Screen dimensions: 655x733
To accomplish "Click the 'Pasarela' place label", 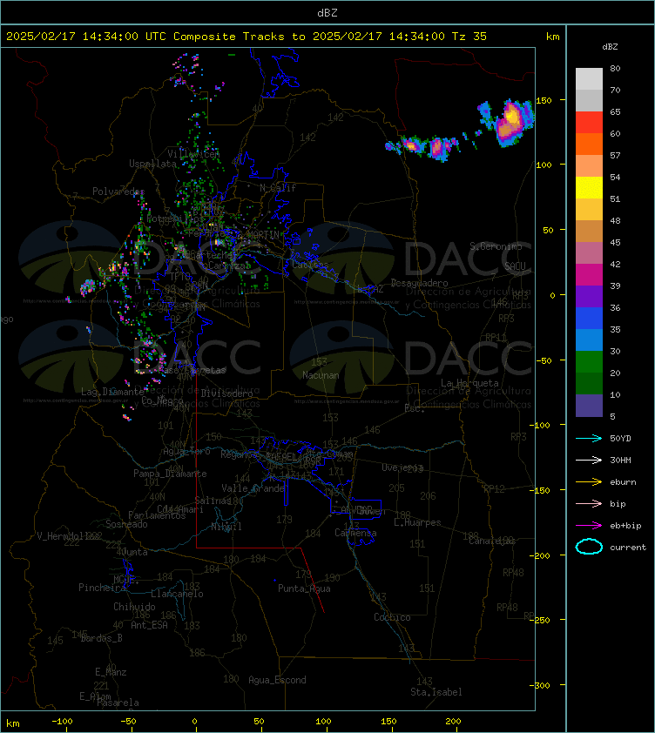I will click(x=118, y=703).
